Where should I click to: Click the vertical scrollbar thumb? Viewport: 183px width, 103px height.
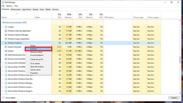[x=180, y=60]
